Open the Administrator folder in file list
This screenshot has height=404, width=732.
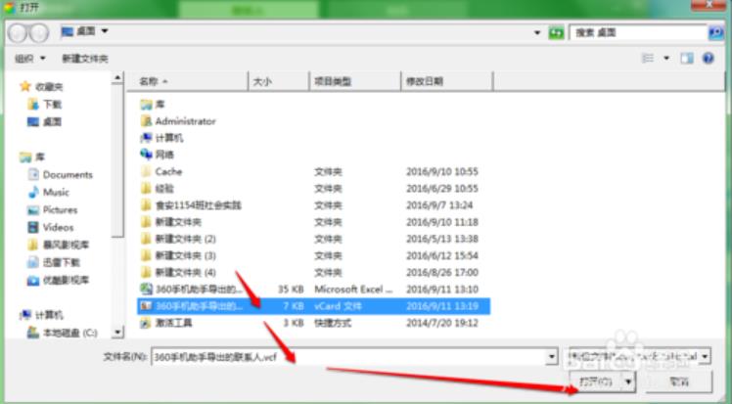(x=185, y=120)
